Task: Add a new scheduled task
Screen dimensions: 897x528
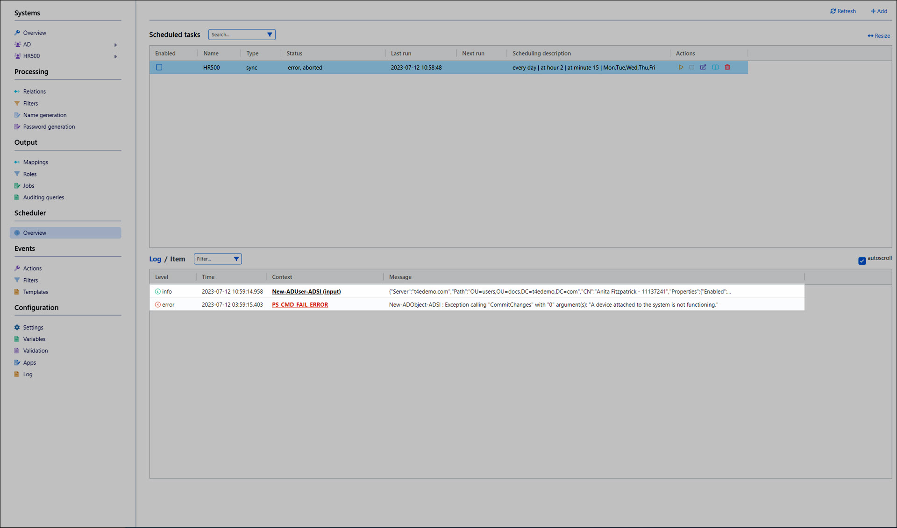Action: pyautogui.click(x=879, y=11)
